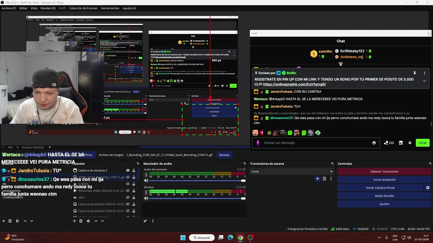433x243 pixels.
Task: Open Vista menu
Action: [x=34, y=8]
